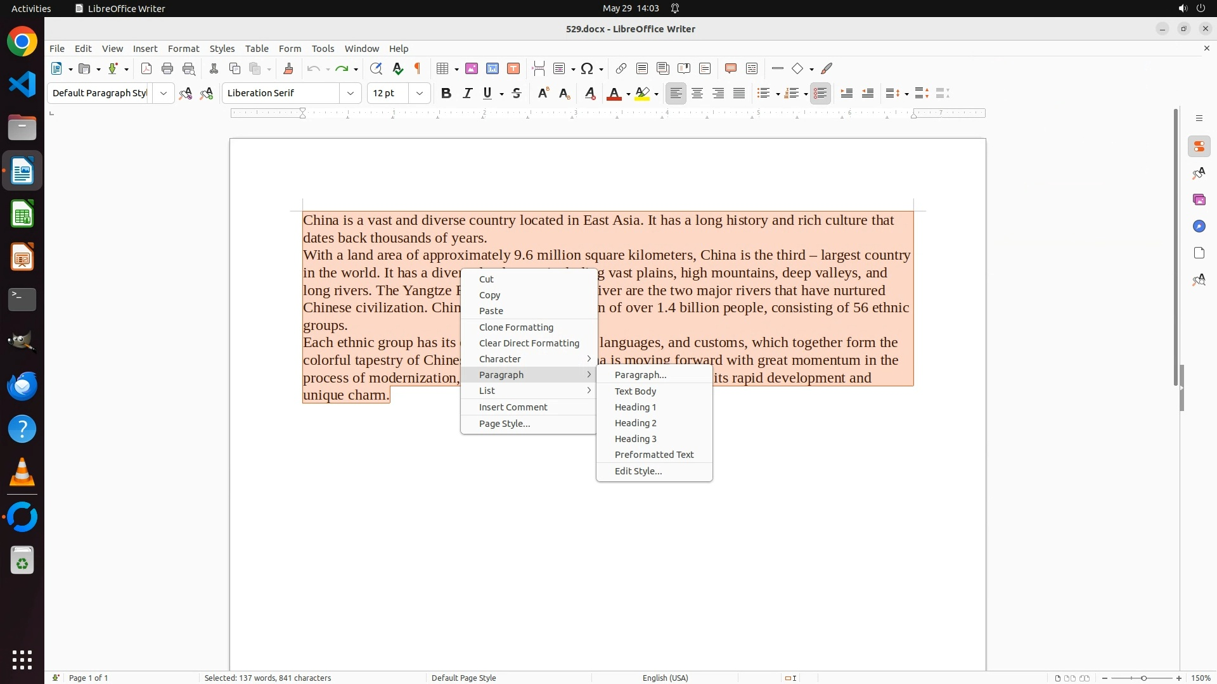The image size is (1217, 684).
Task: Expand the font size dropdown arrow
Action: (x=420, y=93)
